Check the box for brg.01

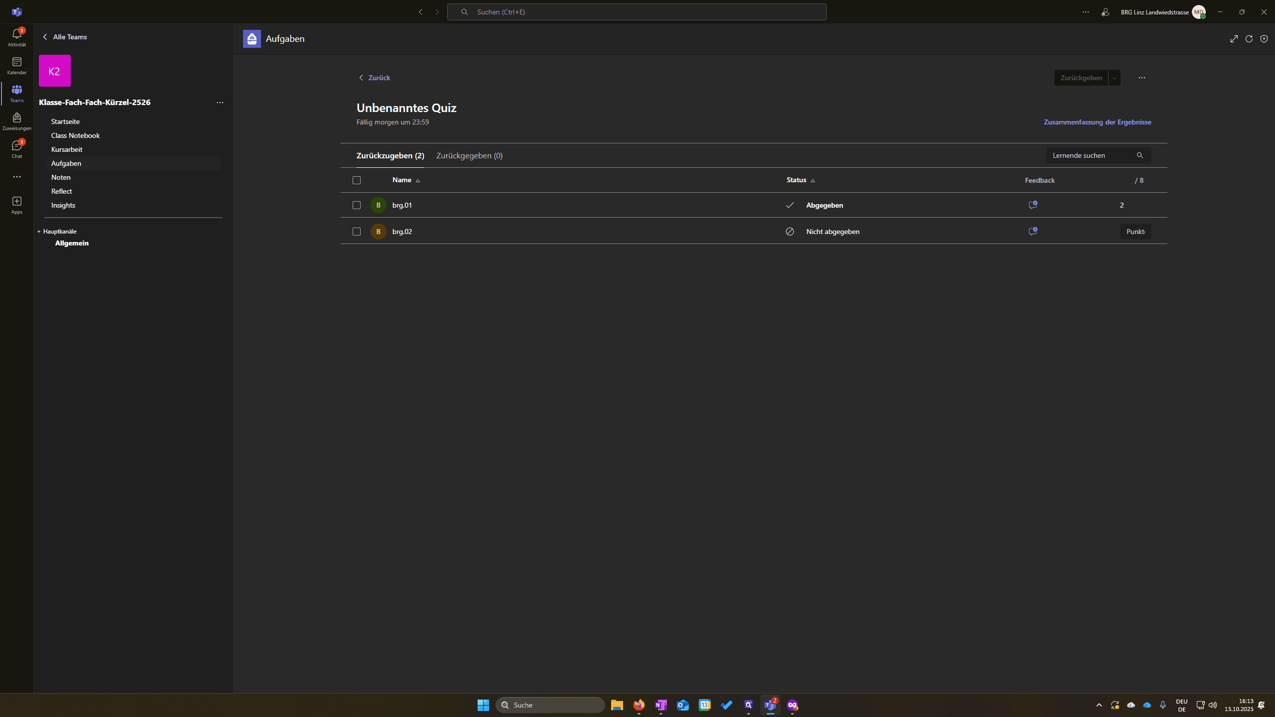pyautogui.click(x=357, y=205)
